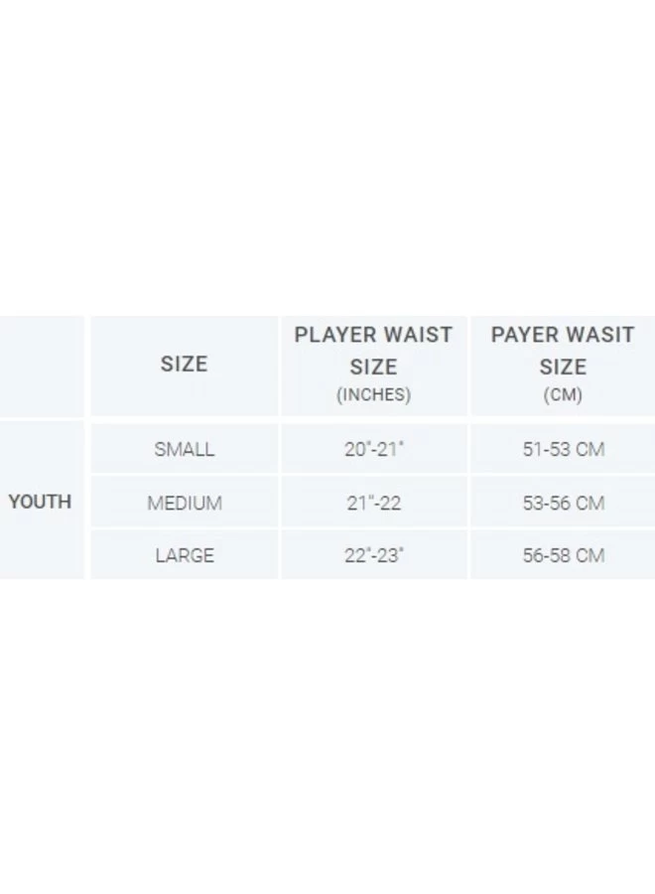The width and height of the screenshot is (655, 894).
Task: Select the SMALL size cell
Action: 184,449
